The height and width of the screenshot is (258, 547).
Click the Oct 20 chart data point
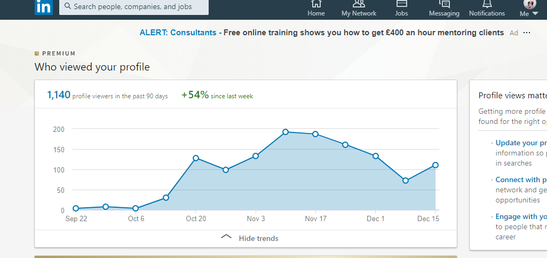[196, 158]
